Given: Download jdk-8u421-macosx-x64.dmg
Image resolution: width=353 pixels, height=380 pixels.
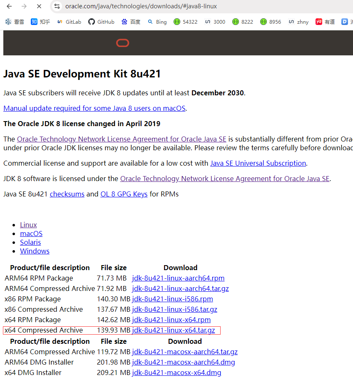Looking at the screenshot, I should click(176, 373).
